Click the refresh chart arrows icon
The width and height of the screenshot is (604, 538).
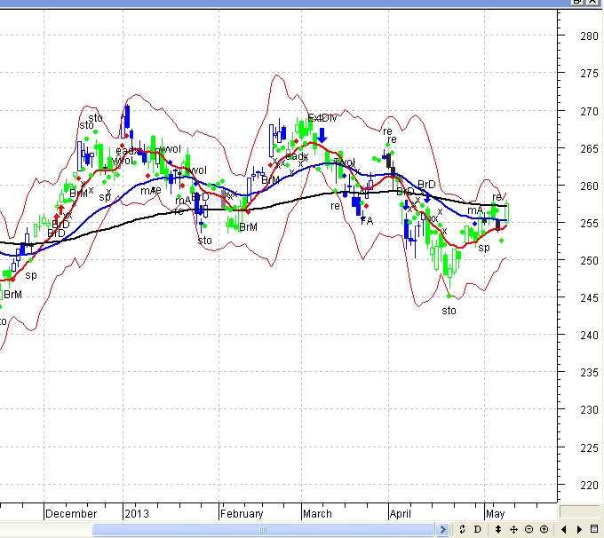[x=462, y=529]
